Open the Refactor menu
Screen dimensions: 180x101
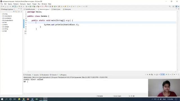[x=16, y=4]
